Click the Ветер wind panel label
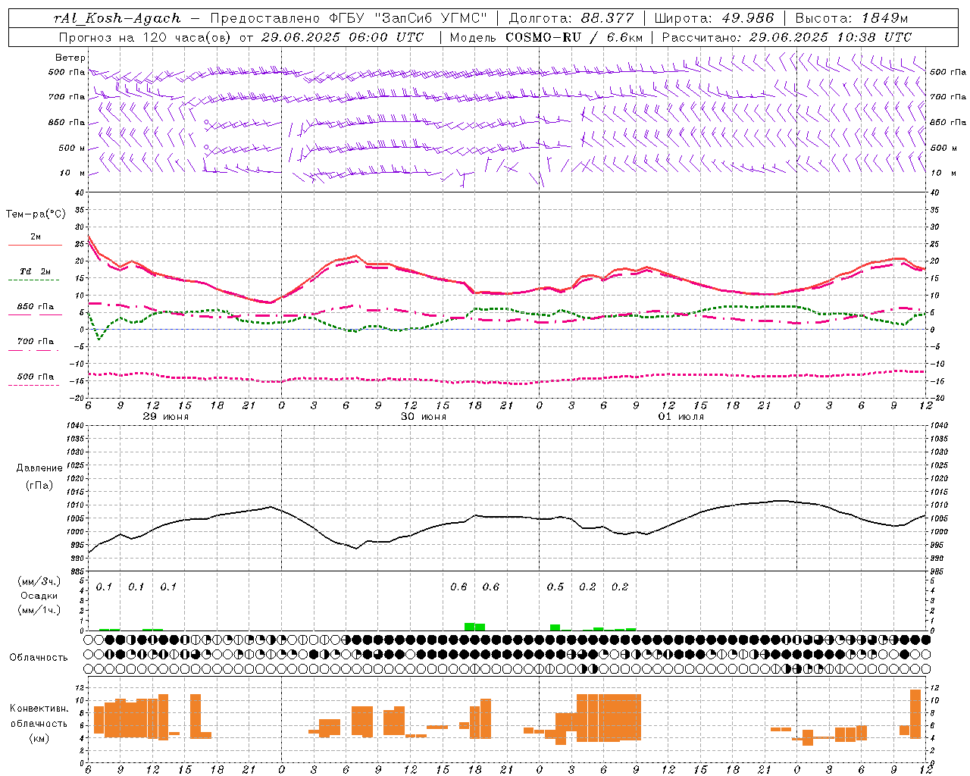Screen dimensions: 970x776 (70, 58)
